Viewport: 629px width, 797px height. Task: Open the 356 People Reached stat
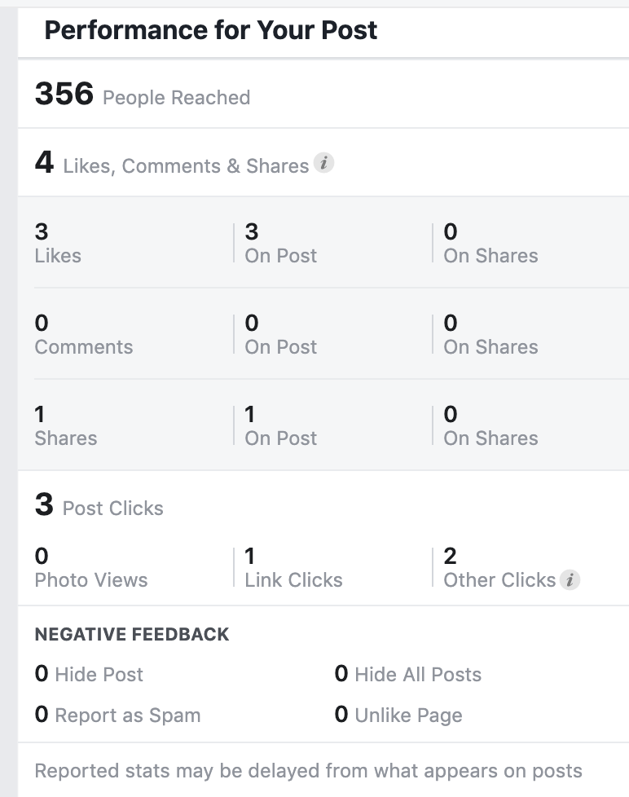pos(142,95)
